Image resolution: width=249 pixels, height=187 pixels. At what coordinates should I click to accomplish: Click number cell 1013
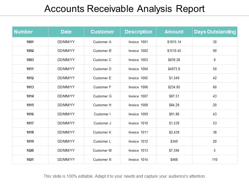point(30,87)
